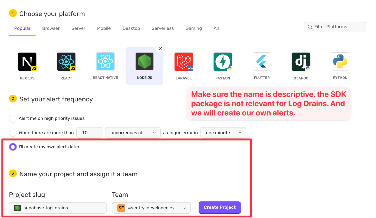Click the SE team avatar badge
The image size is (376, 218).
click(121, 208)
